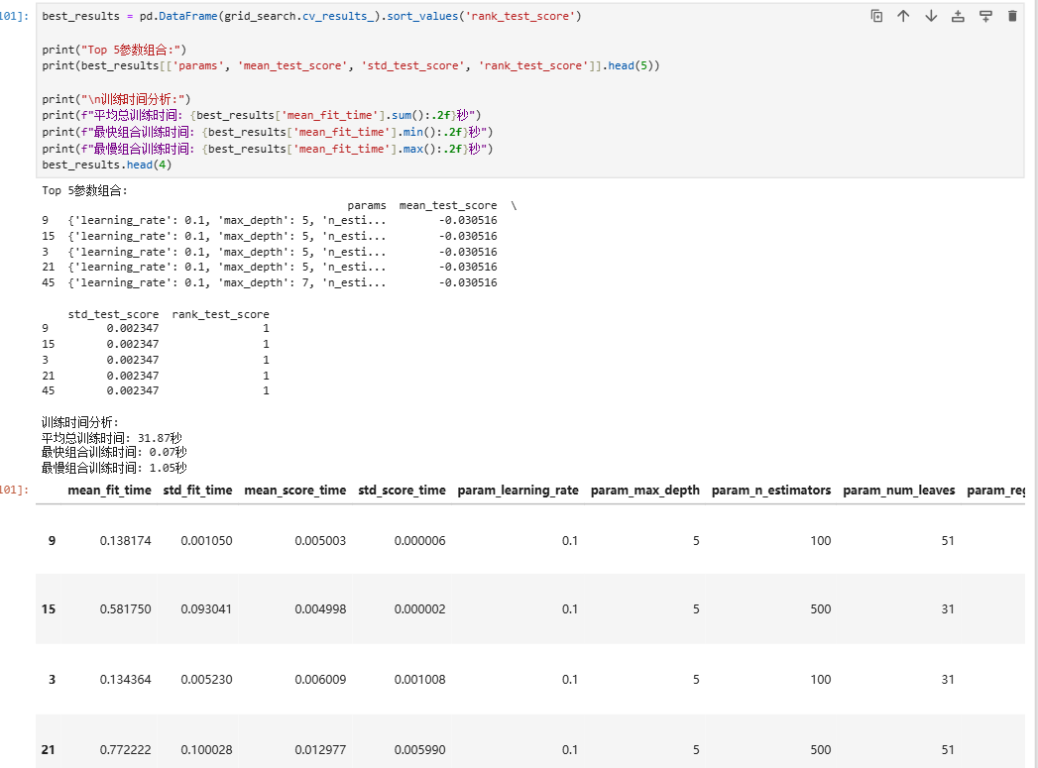Click the mean_fit_time value 0.134364

point(125,680)
